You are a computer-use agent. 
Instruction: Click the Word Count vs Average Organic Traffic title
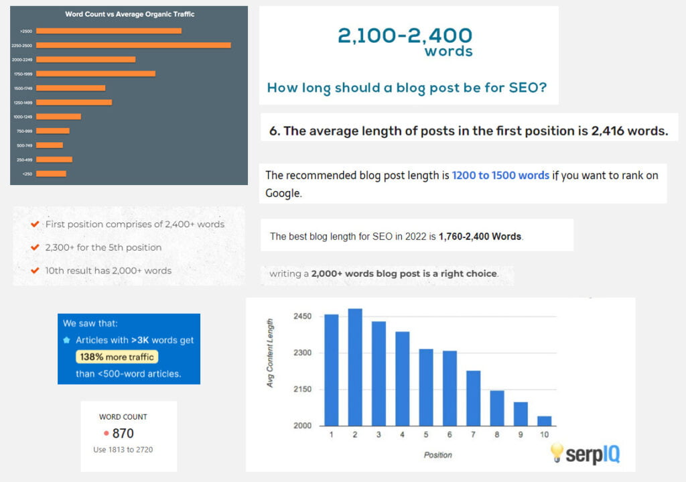(x=130, y=14)
